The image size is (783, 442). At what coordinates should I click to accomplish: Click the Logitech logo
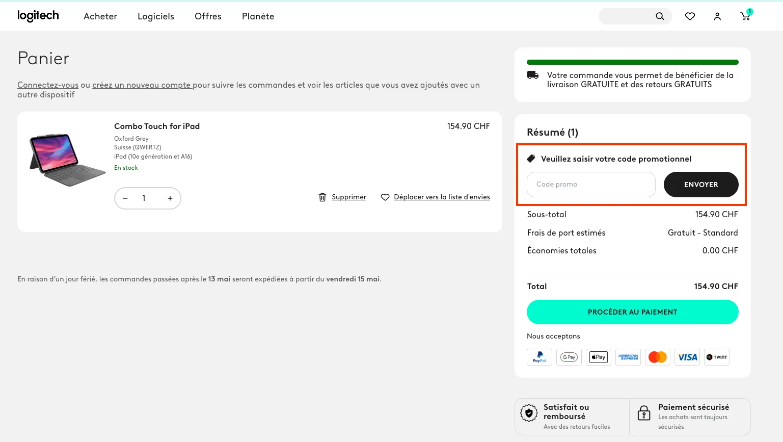38,16
